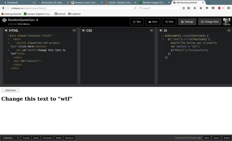
Task: Click the pencil icon to edit pen title
Action: pyautogui.click(x=37, y=20)
